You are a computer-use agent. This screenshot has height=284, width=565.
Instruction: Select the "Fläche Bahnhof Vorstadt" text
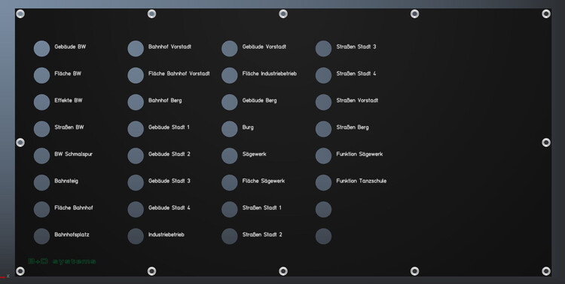pos(179,74)
